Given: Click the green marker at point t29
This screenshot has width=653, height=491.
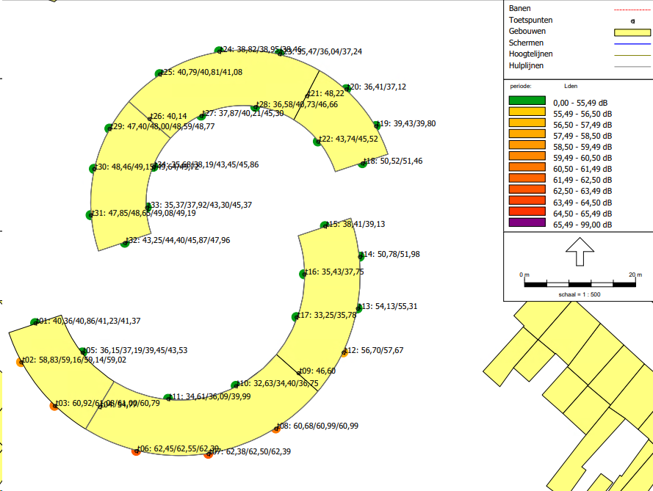Looking at the screenshot, I should tap(109, 128).
